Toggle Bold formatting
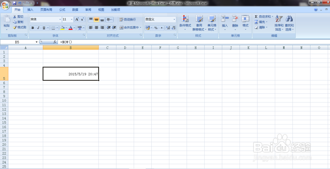Screen dimensions: 330x169 click(x=33, y=28)
